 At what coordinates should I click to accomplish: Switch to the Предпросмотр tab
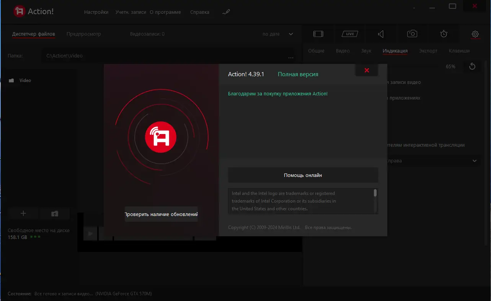[x=84, y=34]
